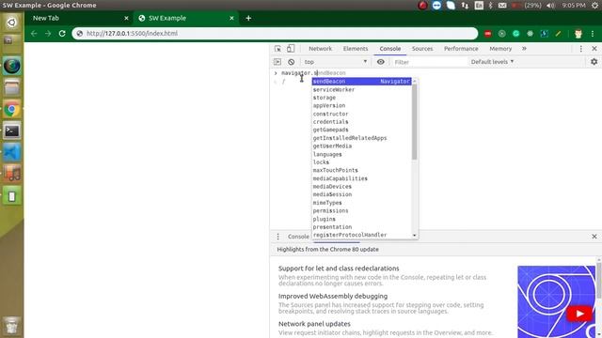Pick plugins suggestion
This screenshot has width=602, height=338.
tap(361, 219)
